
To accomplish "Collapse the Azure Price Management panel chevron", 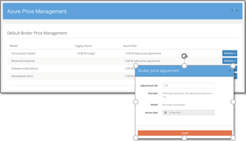I will (x=232, y=10).
